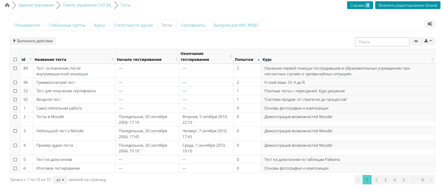
Task: Go to next page arrow
Action: click(431, 180)
